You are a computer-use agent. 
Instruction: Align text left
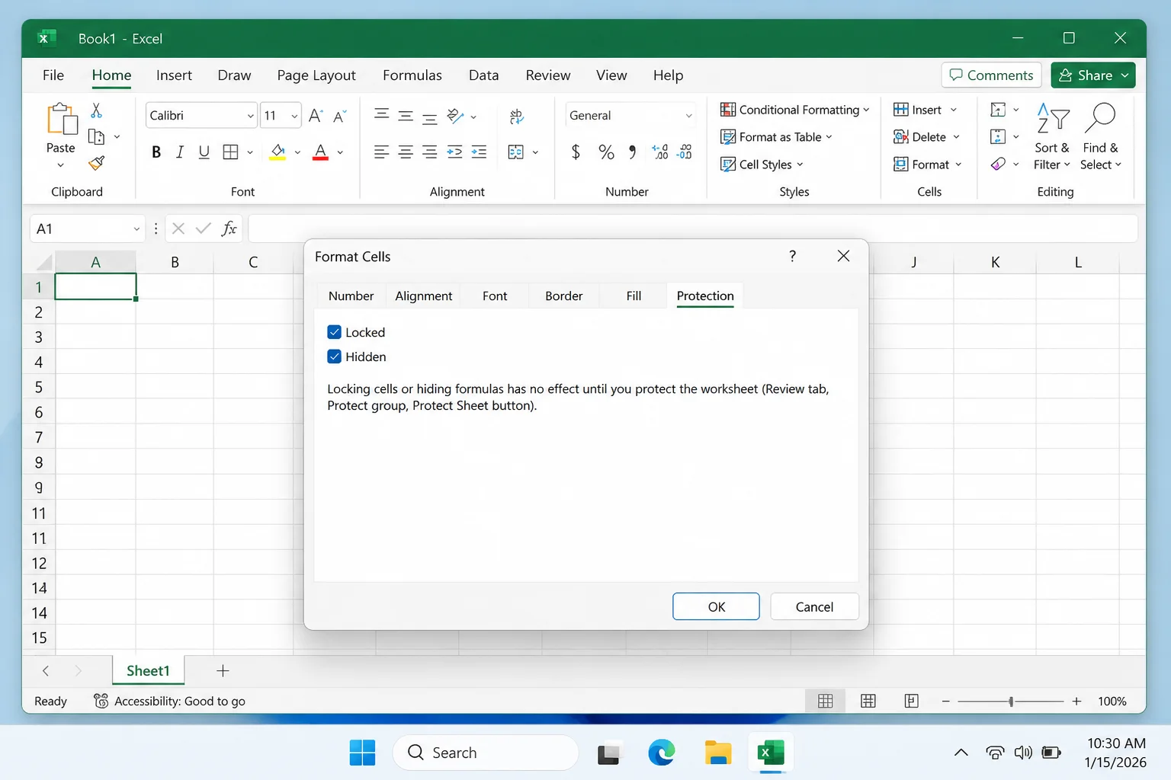pos(382,152)
